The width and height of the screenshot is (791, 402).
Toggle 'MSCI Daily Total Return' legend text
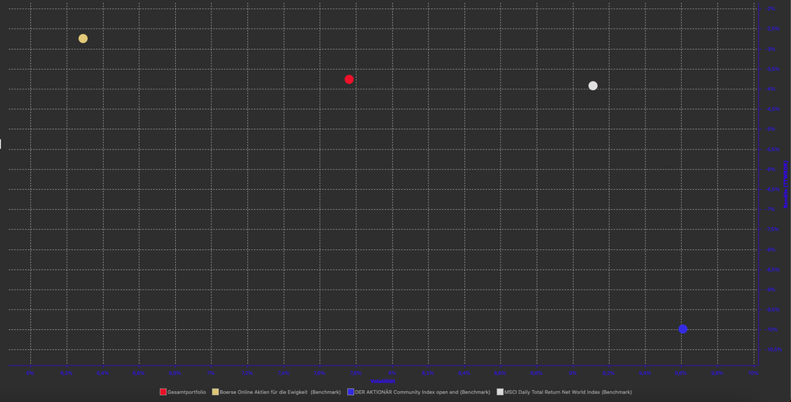(x=568, y=393)
